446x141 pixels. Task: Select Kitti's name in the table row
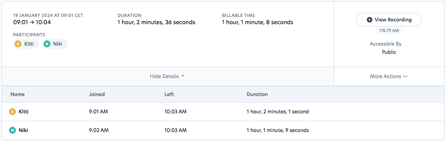click(24, 112)
